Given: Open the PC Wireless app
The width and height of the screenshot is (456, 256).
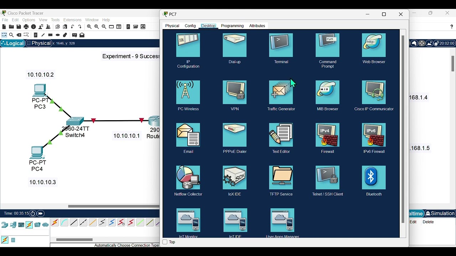Looking at the screenshot, I should pyautogui.click(x=188, y=92).
